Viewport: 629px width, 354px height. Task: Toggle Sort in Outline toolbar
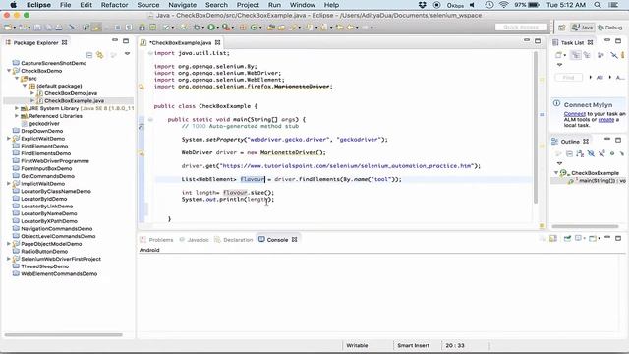pos(580,153)
